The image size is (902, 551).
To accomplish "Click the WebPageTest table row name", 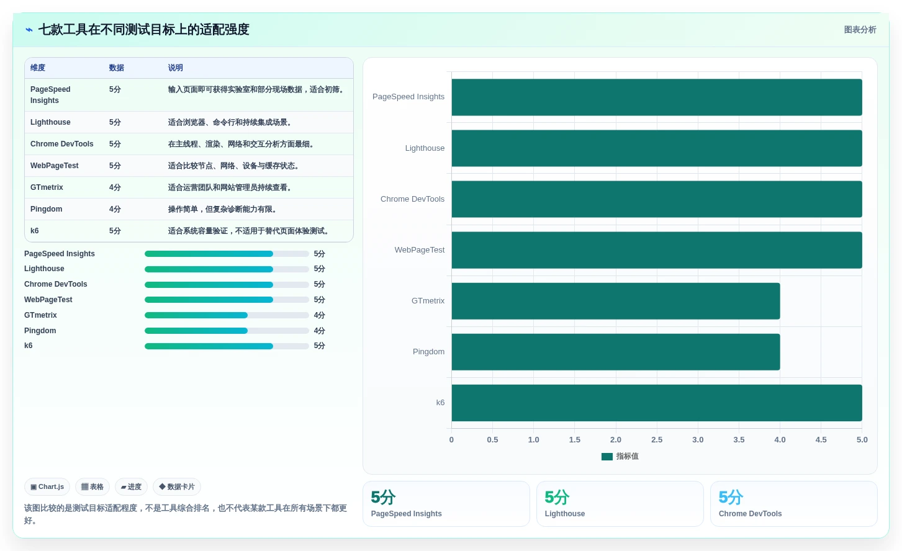I will tap(55, 166).
